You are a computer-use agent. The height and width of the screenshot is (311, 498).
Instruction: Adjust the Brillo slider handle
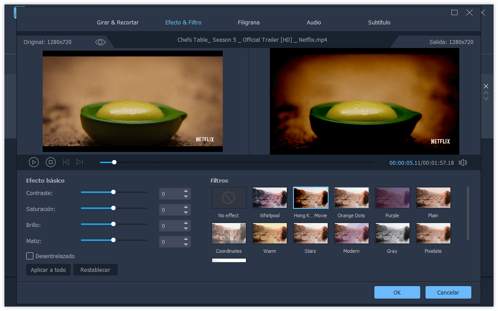tap(113, 224)
